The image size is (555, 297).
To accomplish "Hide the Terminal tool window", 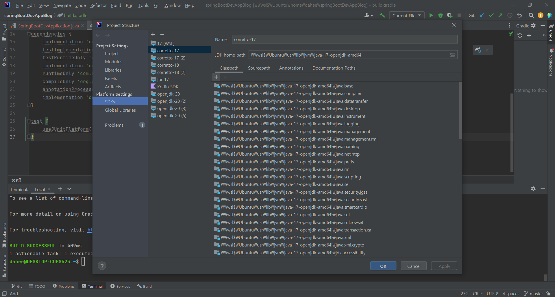I will point(543,189).
